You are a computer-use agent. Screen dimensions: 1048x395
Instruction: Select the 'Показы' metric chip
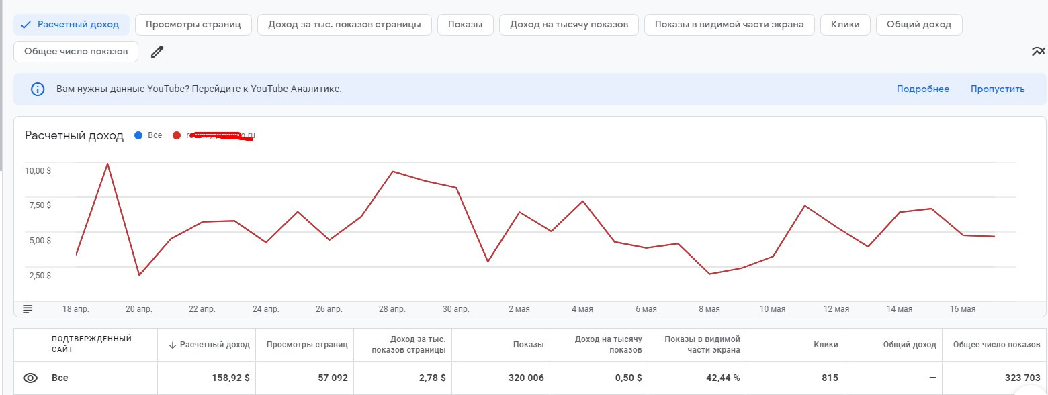click(x=466, y=25)
